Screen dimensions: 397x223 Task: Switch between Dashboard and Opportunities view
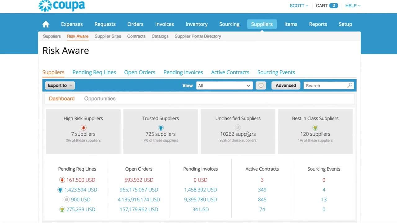pos(100,98)
